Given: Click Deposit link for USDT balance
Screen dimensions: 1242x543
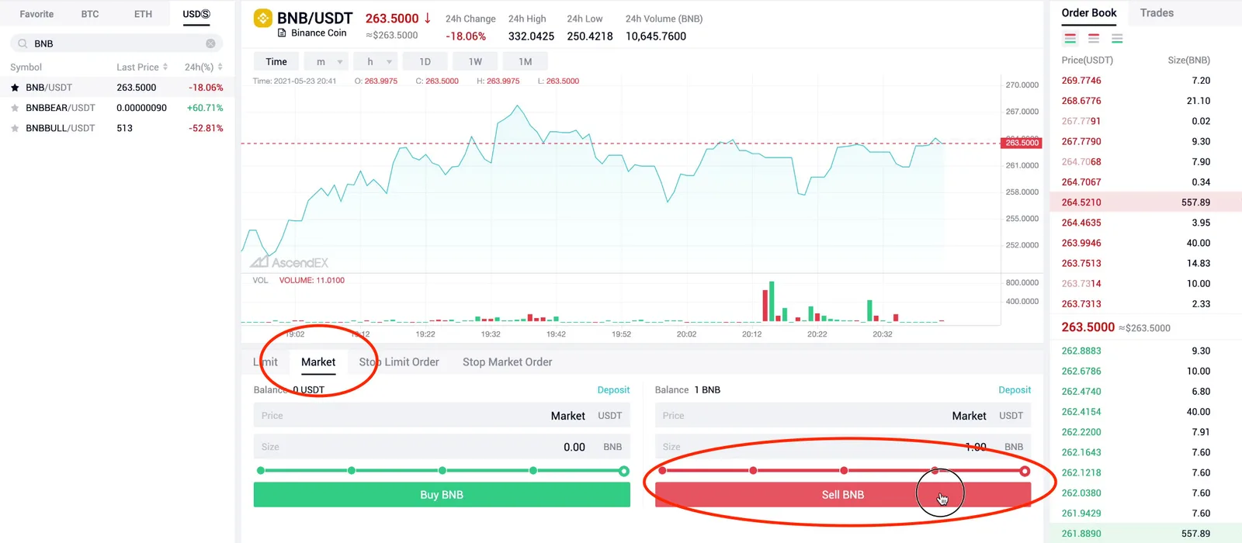Looking at the screenshot, I should coord(613,390).
